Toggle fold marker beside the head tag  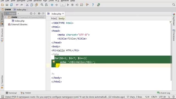tap(51, 31)
